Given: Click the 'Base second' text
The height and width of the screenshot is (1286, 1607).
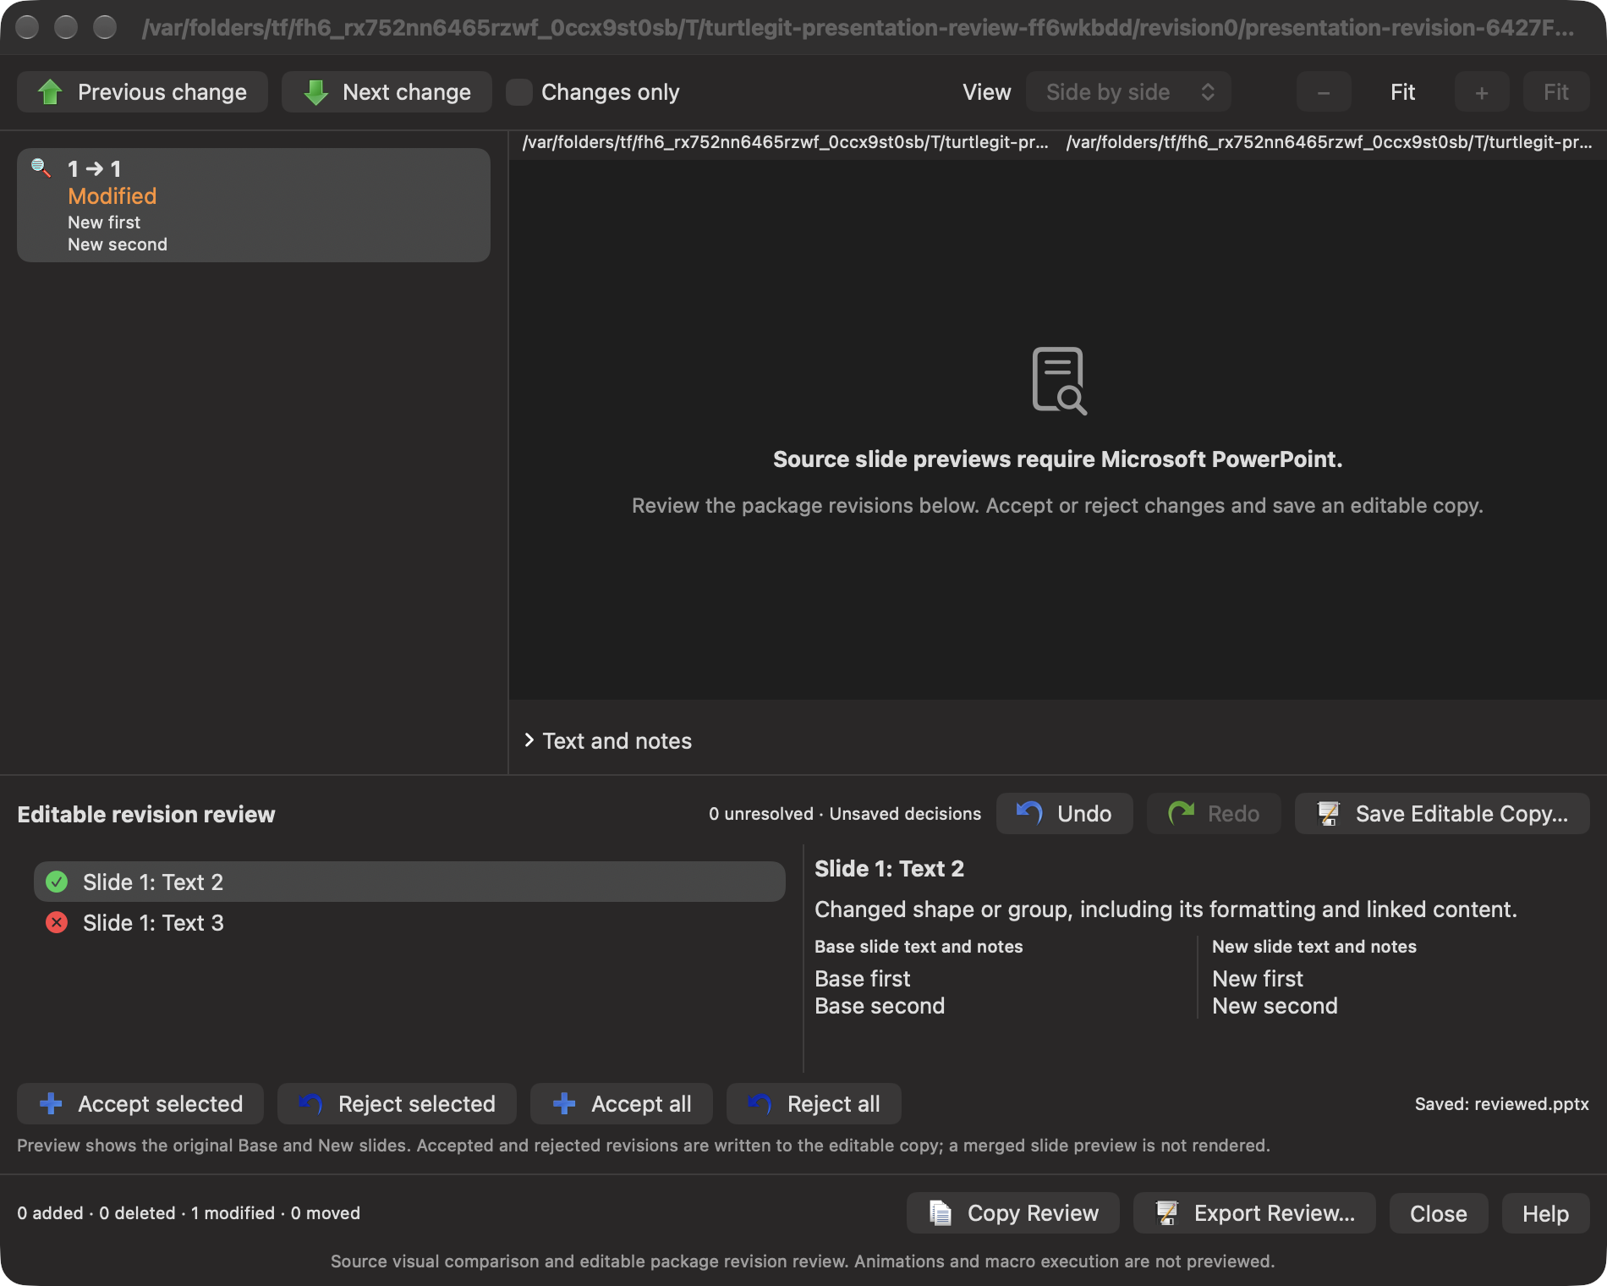Looking at the screenshot, I should pos(880,1006).
